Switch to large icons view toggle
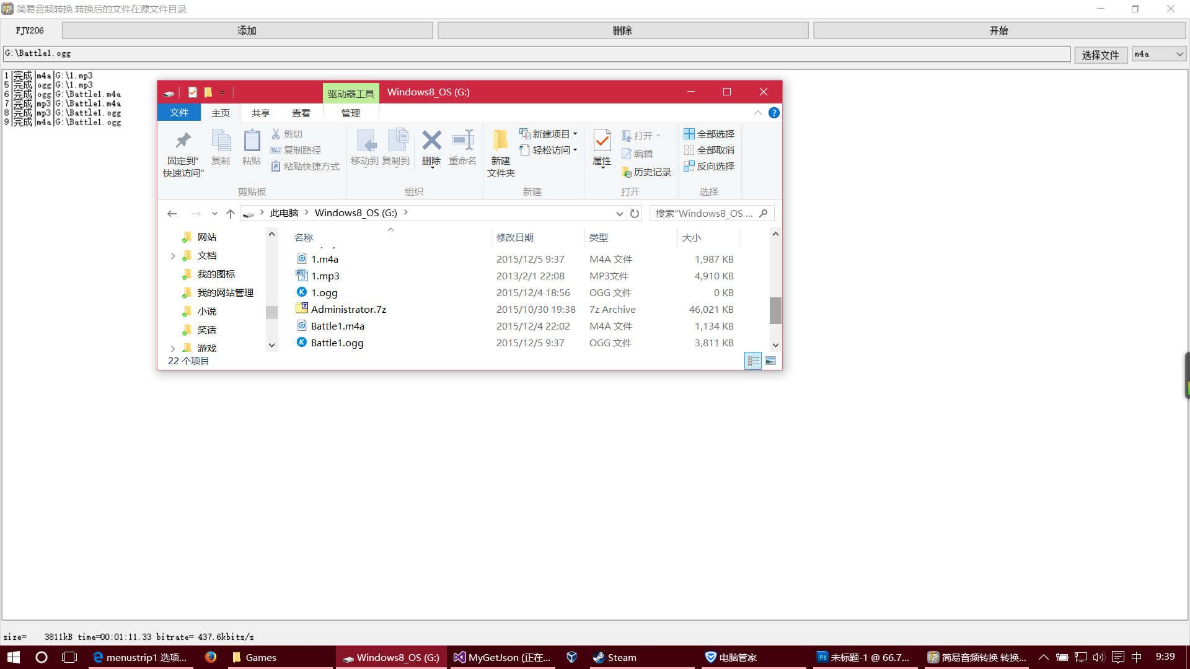The height and width of the screenshot is (669, 1190). tap(770, 361)
